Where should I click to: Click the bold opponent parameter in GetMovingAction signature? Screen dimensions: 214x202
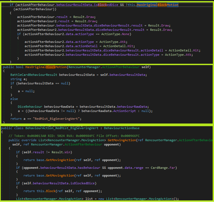click(112, 145)
